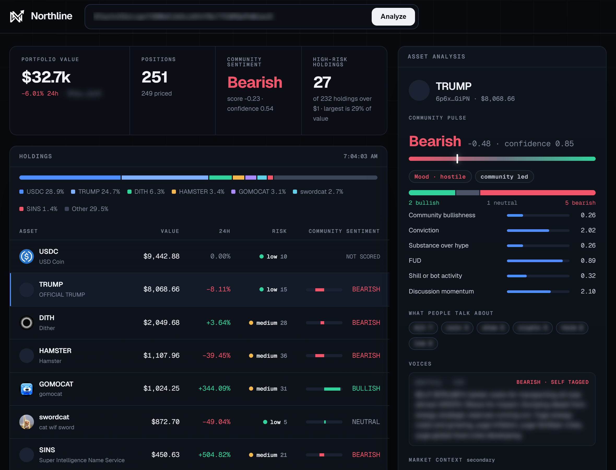Select the TRUMP value $8,068.66 in holdings
616x470 pixels.
coord(161,289)
